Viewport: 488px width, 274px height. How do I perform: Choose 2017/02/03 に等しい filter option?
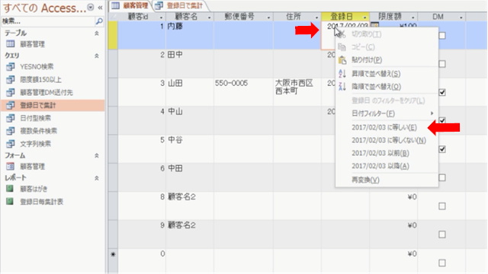384,127
